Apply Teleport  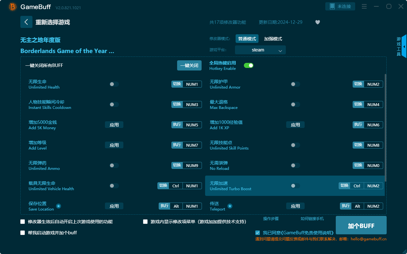point(295,206)
